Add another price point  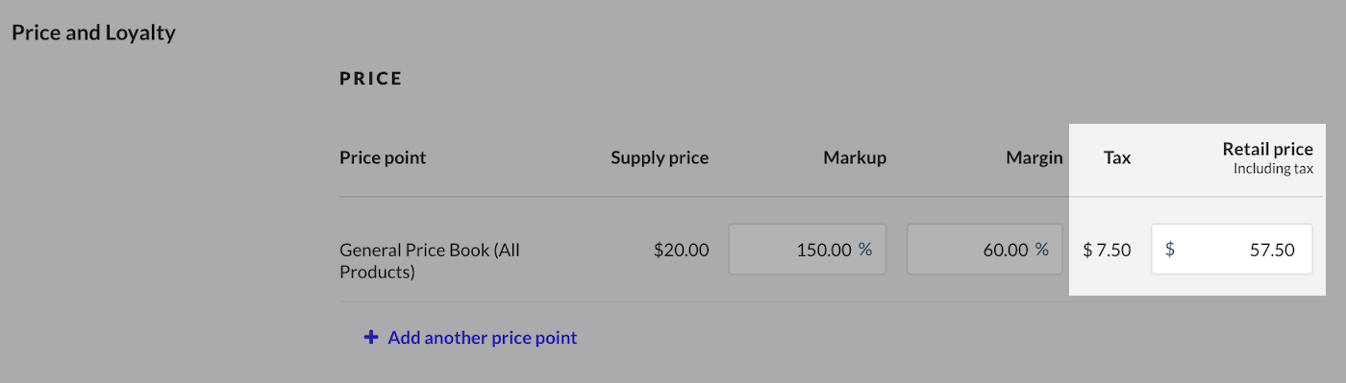471,338
